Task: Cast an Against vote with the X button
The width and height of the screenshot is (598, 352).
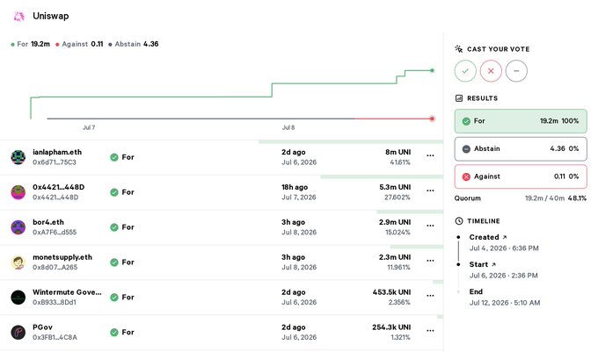Action: [x=491, y=71]
